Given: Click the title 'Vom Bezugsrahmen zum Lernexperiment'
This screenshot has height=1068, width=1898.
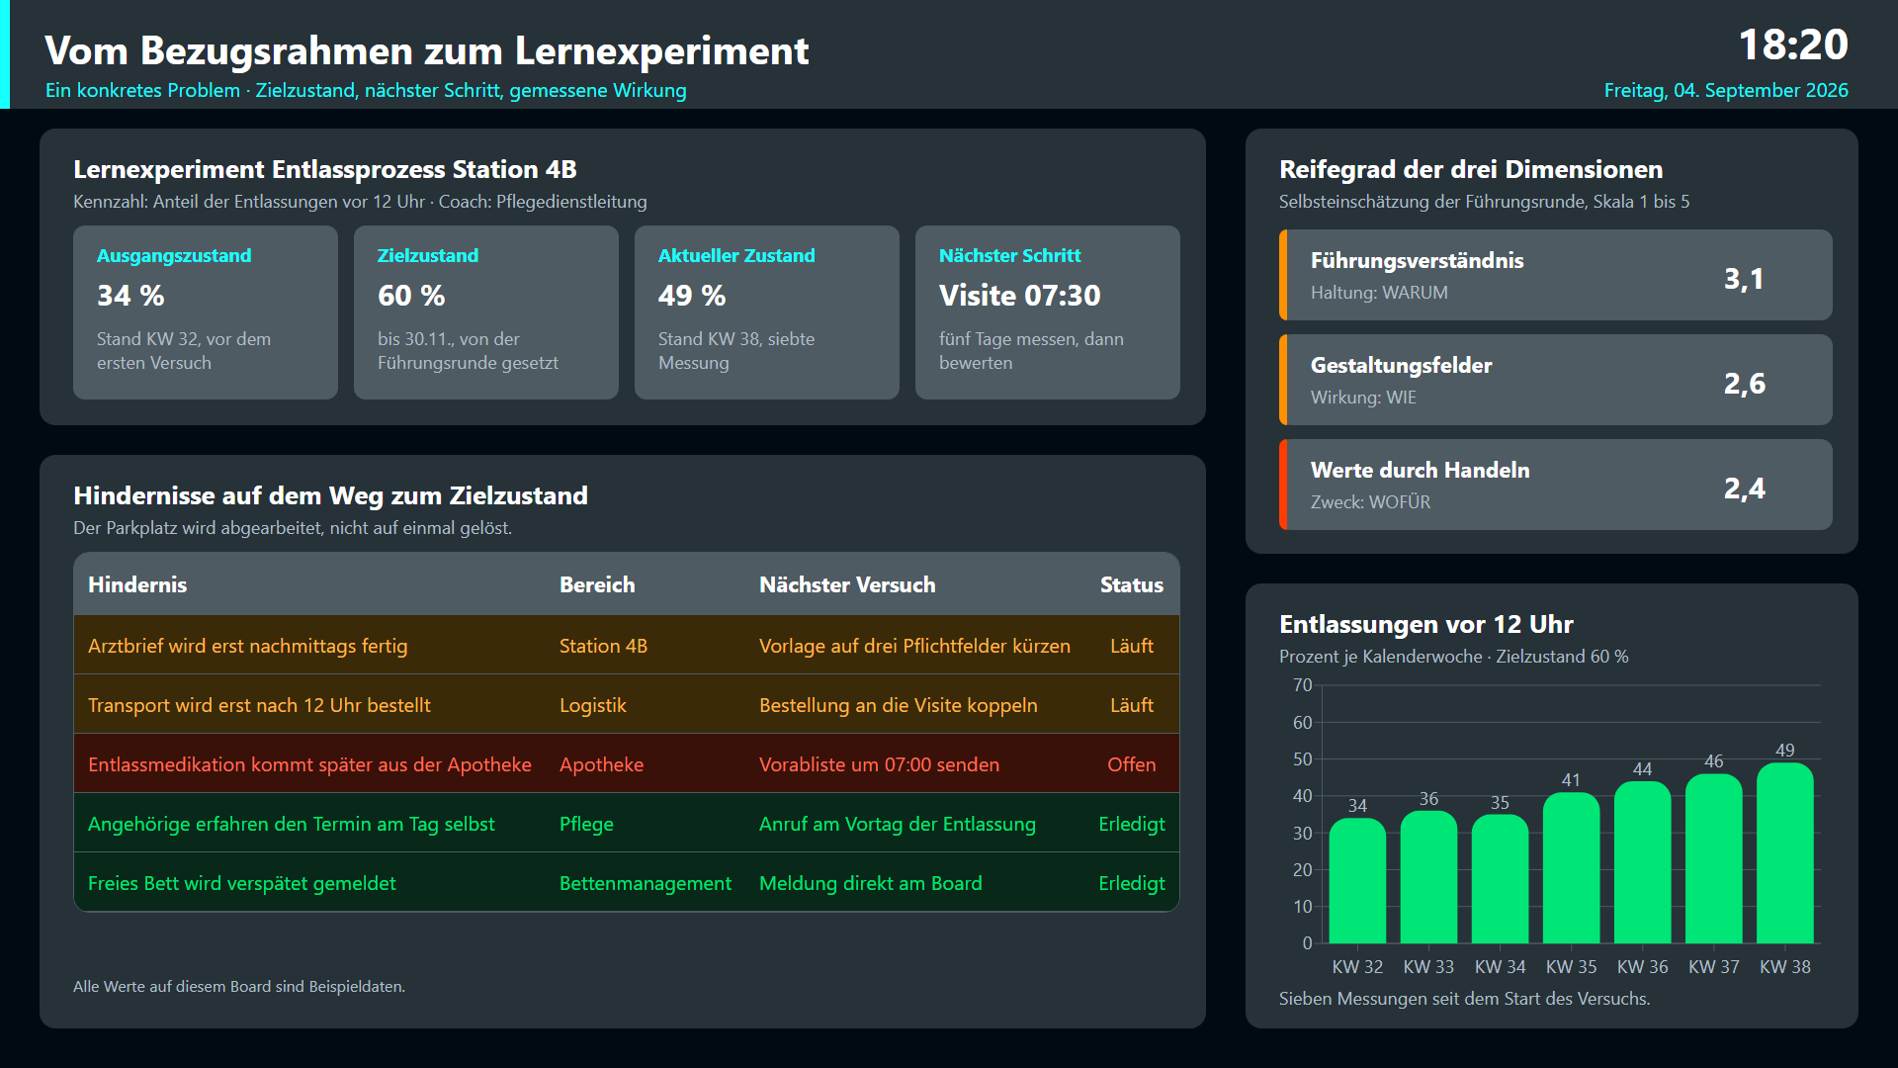Looking at the screenshot, I should [426, 50].
